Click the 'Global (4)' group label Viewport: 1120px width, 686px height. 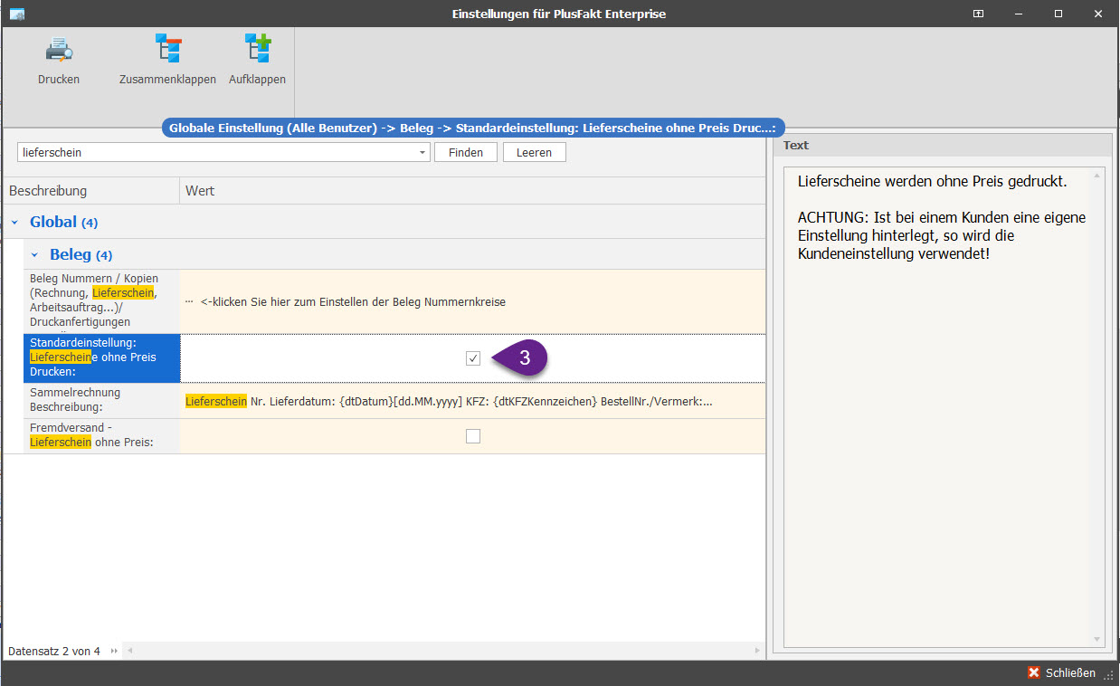click(64, 222)
